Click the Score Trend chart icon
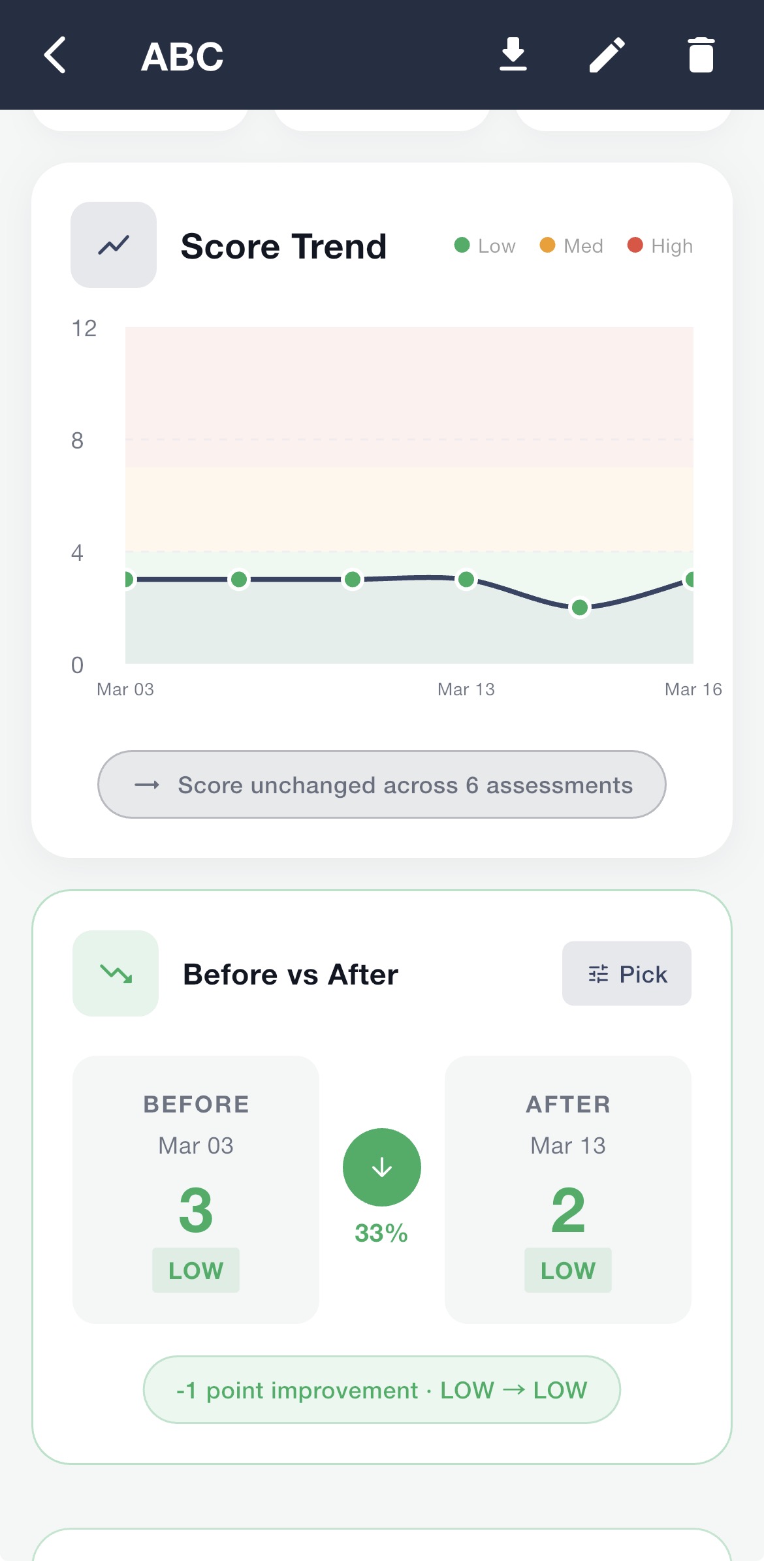 coord(114,245)
